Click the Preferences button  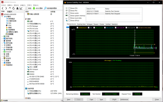point(124,99)
